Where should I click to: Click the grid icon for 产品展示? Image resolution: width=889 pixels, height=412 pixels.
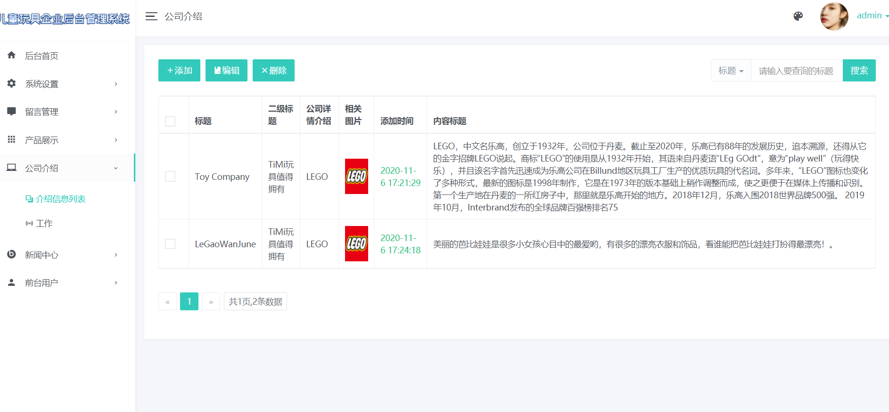12,139
